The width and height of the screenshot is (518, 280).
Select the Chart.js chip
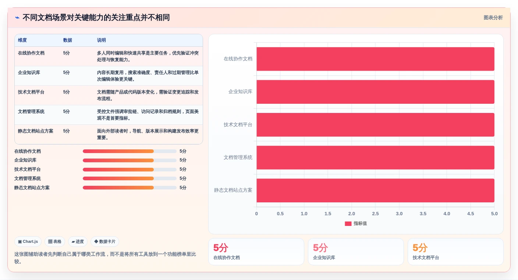[28, 242]
